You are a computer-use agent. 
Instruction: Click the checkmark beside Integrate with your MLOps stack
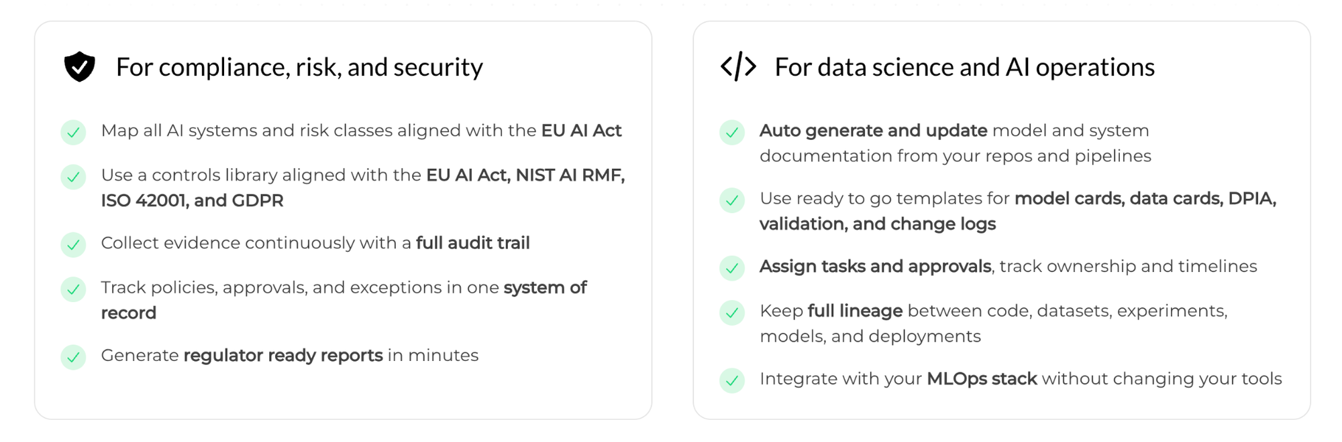732,380
